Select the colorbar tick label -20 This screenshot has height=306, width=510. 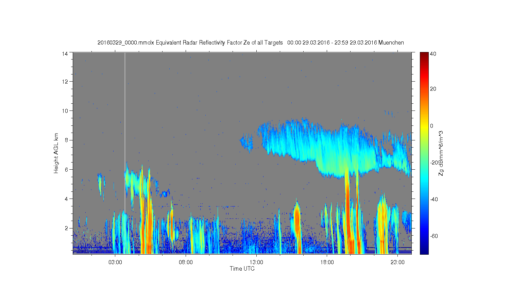(434, 163)
